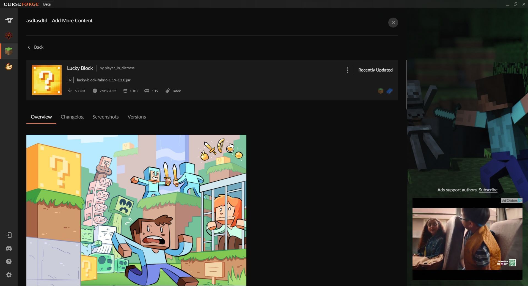Image resolution: width=528 pixels, height=286 pixels.
Task: Click the login icon in sidebar
Action: [9, 235]
